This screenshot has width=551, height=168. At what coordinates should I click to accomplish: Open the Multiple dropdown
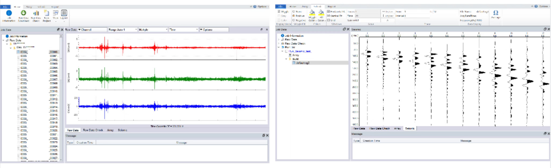pos(153,29)
